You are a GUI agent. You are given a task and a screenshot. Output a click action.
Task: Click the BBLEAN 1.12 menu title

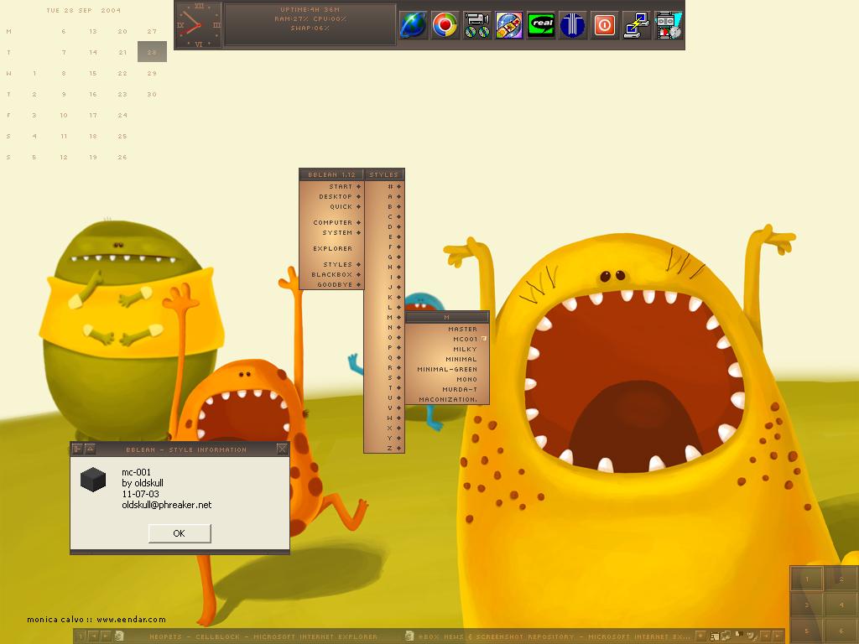coord(331,174)
